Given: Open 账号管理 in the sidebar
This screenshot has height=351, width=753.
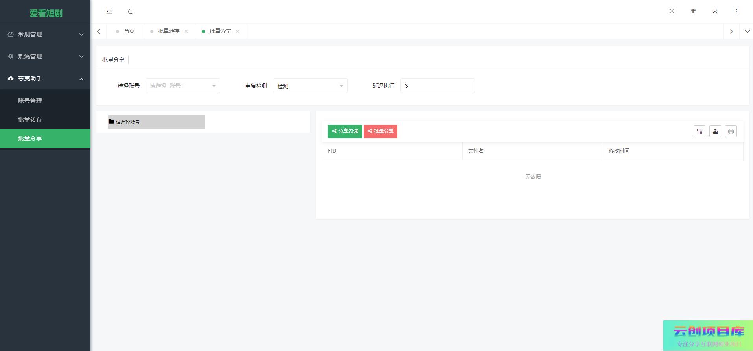Looking at the screenshot, I should (x=30, y=101).
